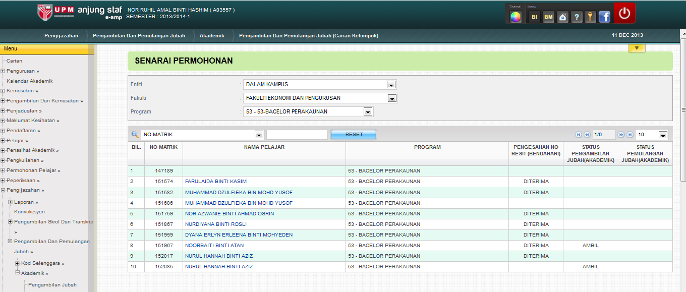Click the Pengijazahan breadcrumb

click(61, 36)
